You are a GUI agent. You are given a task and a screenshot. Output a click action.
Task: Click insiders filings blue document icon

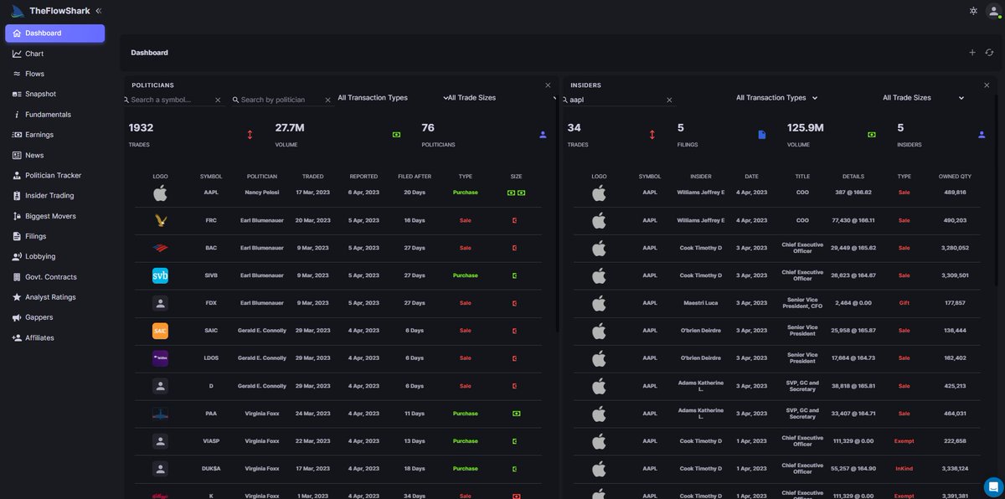coord(762,134)
